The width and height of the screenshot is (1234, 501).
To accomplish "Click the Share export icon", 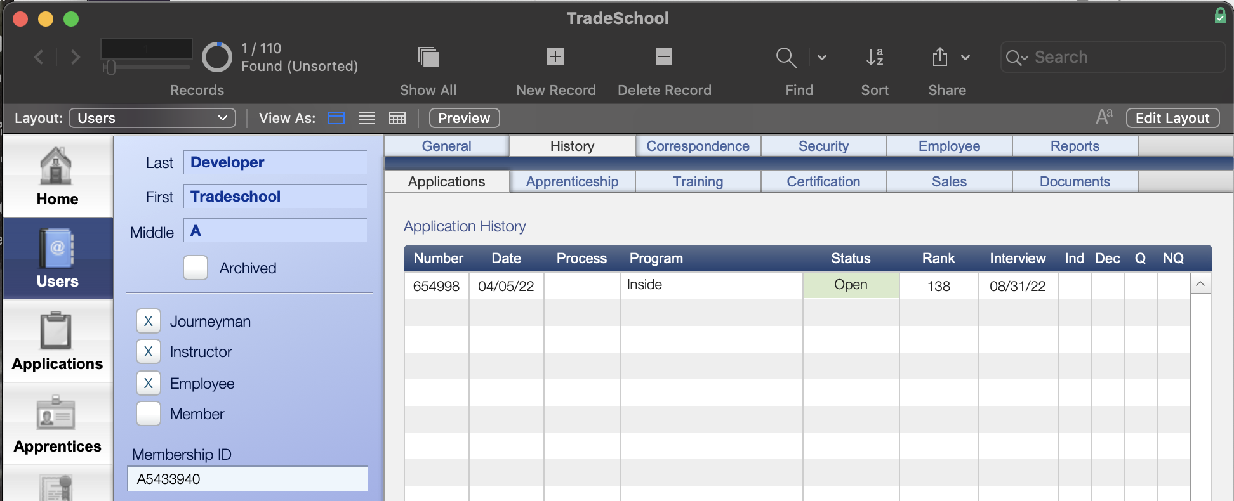I will click(x=940, y=57).
